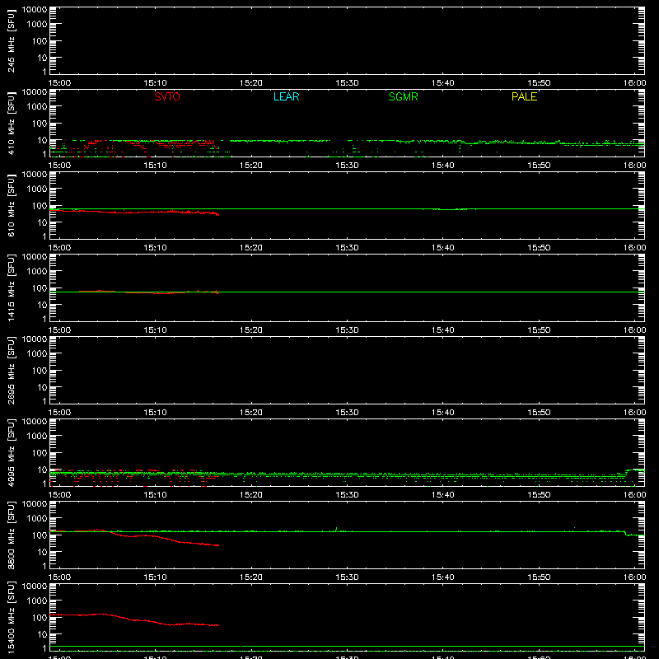Click 16:00 tick label under 245 MHz panel

[634, 83]
